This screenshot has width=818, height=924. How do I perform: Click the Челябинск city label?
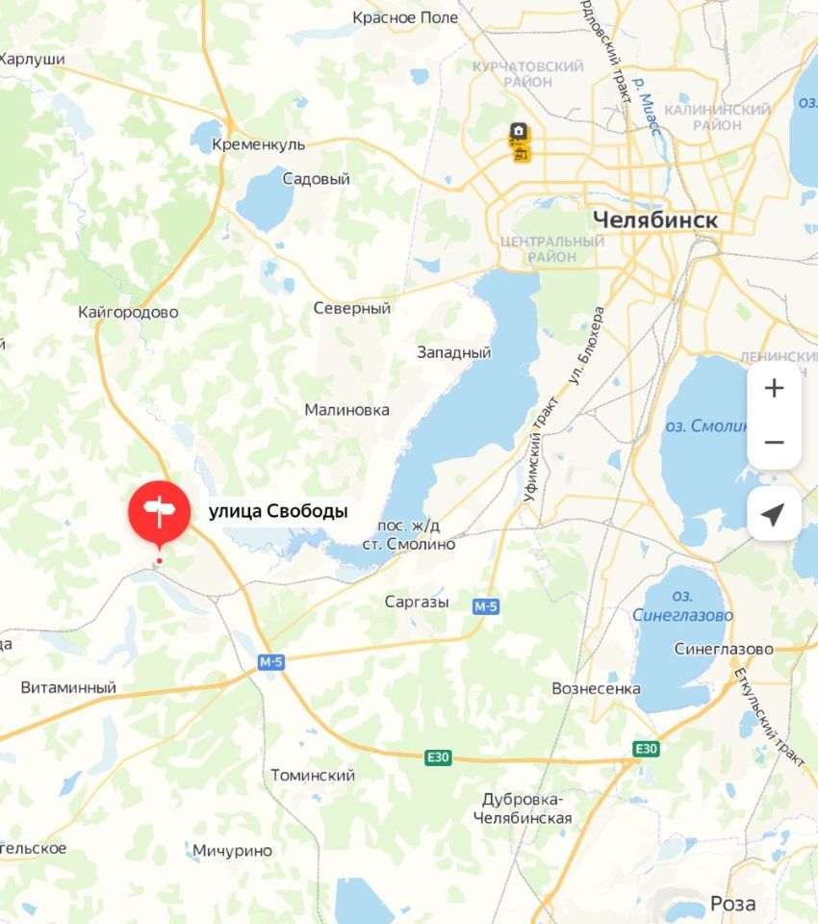click(x=654, y=219)
